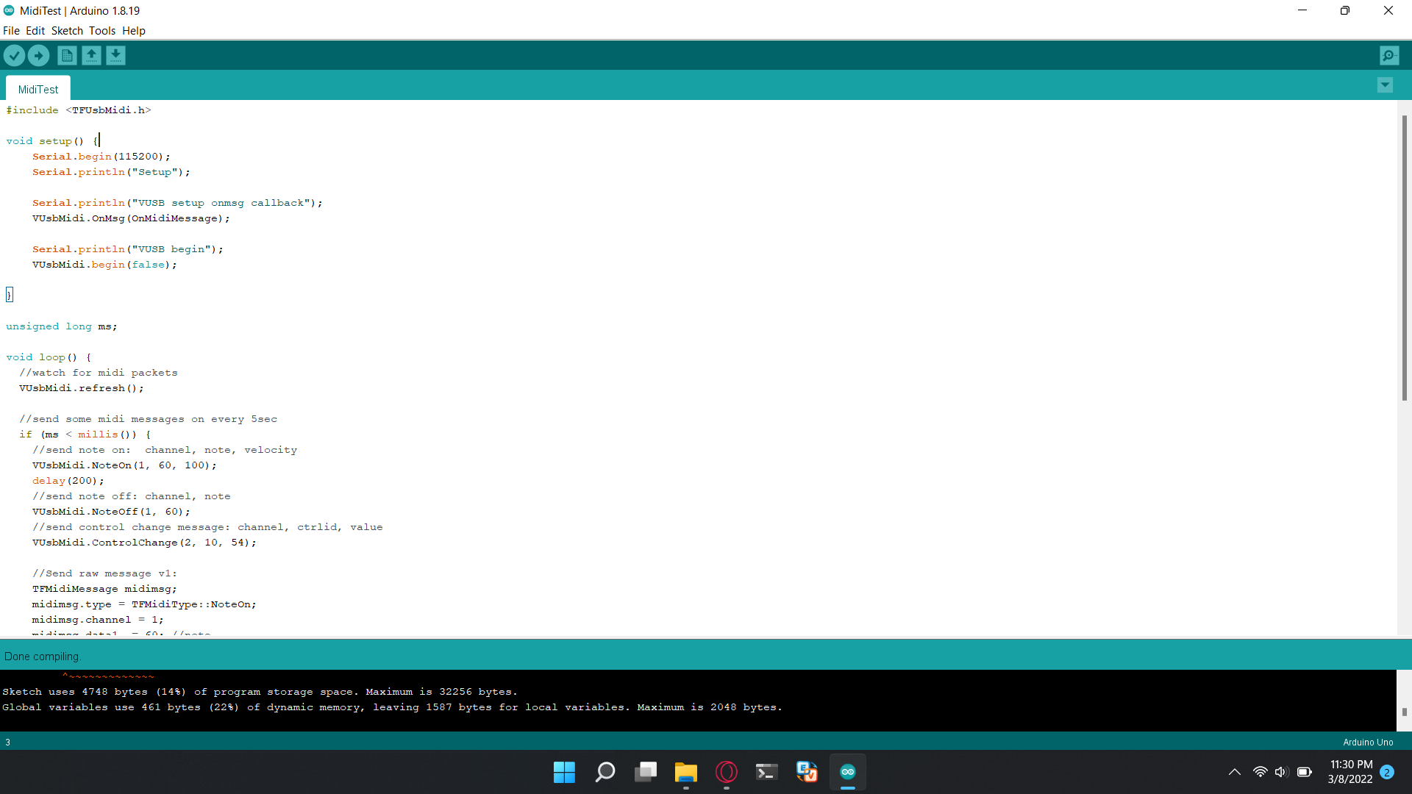The height and width of the screenshot is (794, 1412).
Task: Save the sketch with the down-arrow toolbar icon
Action: [x=115, y=55]
